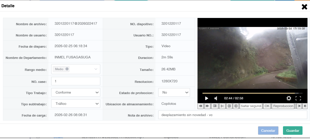This screenshot has height=139, width=310.
Task: Open the Tipo subtrabajo dropdown
Action: [76, 104]
